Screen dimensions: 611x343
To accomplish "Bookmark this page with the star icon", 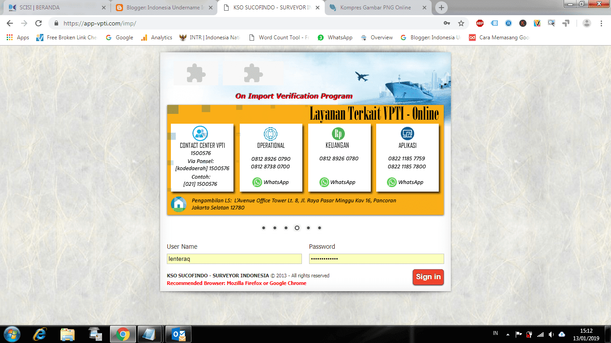I will (x=461, y=23).
